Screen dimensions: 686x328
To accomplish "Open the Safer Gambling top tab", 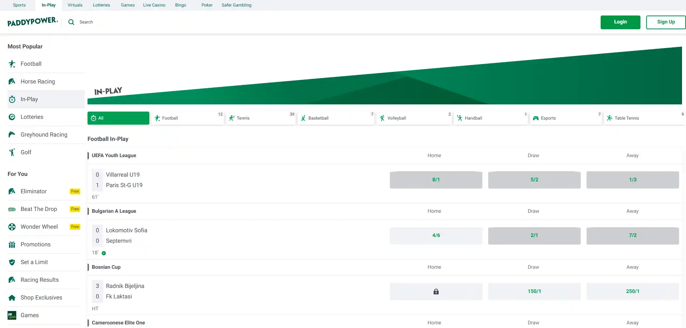I will (x=237, y=5).
